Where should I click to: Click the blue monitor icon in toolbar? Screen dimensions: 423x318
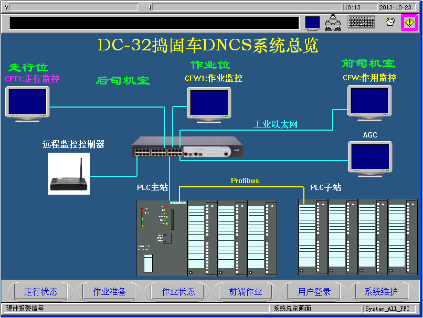point(312,23)
